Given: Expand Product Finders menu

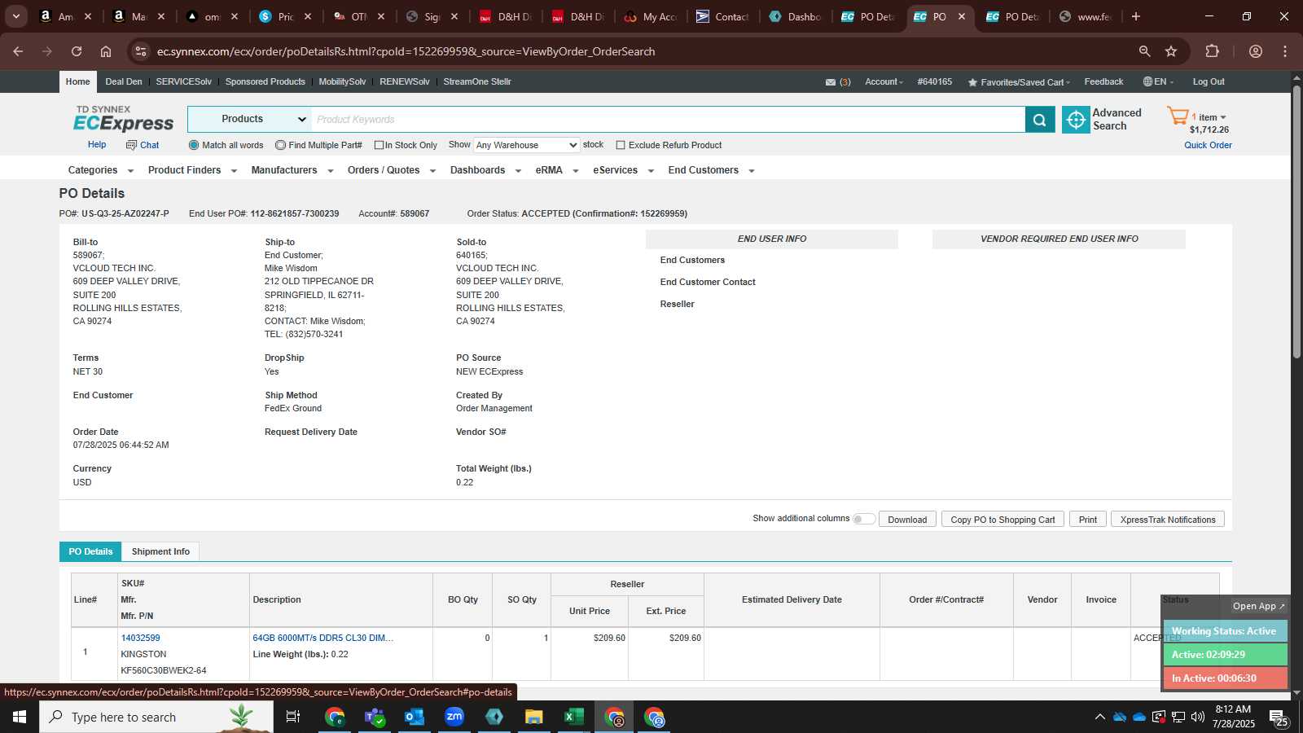Looking at the screenshot, I should [x=192, y=170].
